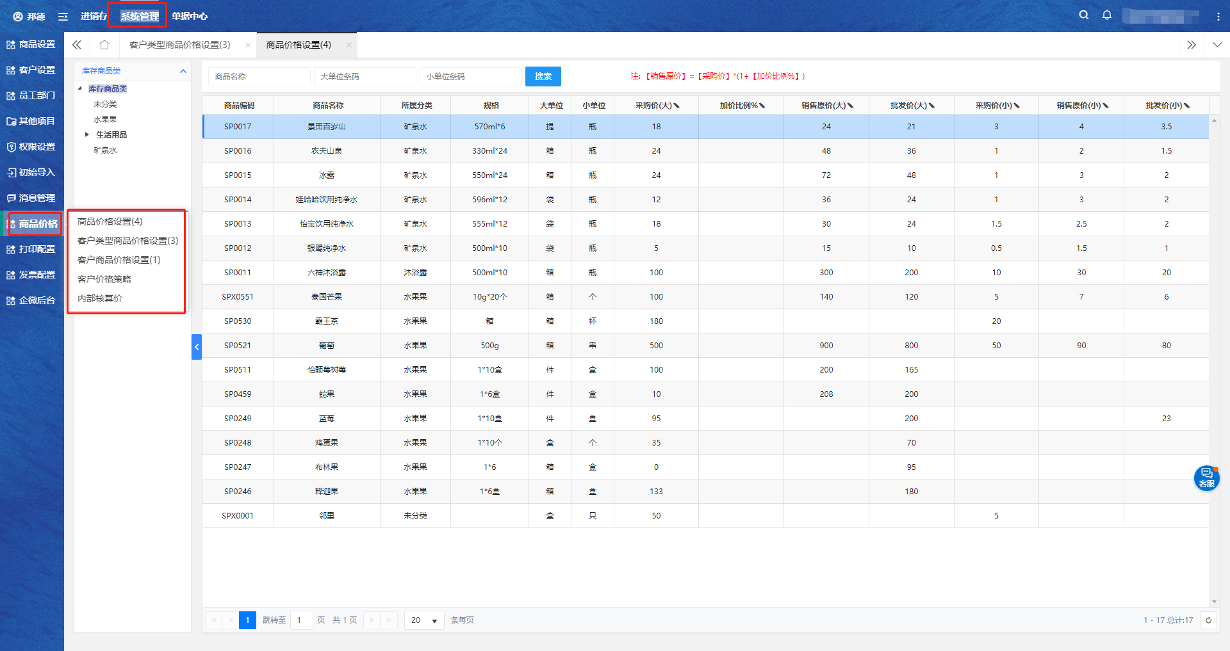Go to next page pager arrow

click(x=372, y=620)
